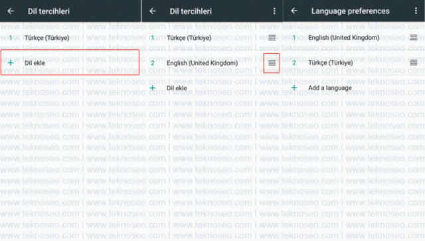Select Türkçe (Türkiye) in the single-language list
This screenshot has width=425, height=241.
[x=70, y=38]
